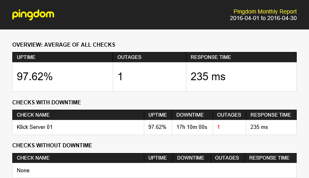Click the overview UPTIME column header
The image size is (309, 178).
tap(26, 57)
